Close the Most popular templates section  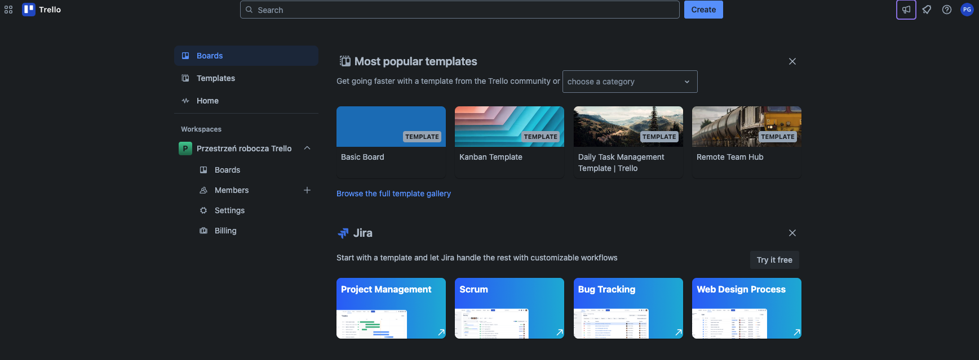coord(792,61)
